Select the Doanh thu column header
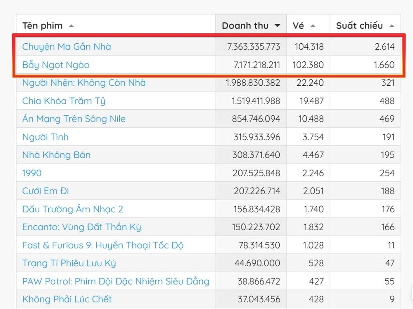The height and width of the screenshot is (309, 413). [x=245, y=26]
